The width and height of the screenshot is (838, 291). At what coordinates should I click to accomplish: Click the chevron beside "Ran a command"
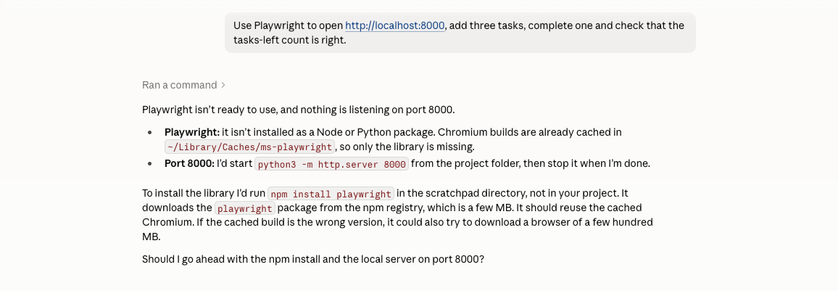223,85
